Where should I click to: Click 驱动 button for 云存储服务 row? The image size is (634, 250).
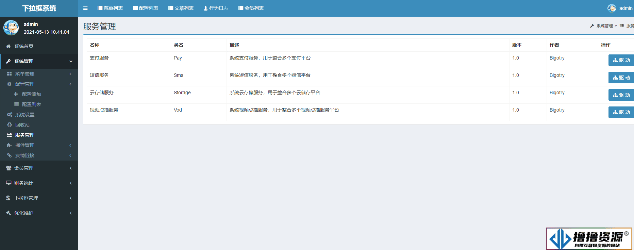[x=621, y=95]
